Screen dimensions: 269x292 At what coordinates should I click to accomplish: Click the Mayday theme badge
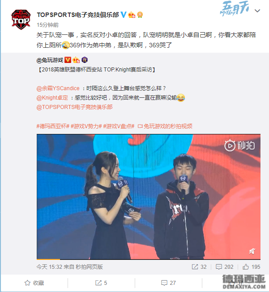235,8
